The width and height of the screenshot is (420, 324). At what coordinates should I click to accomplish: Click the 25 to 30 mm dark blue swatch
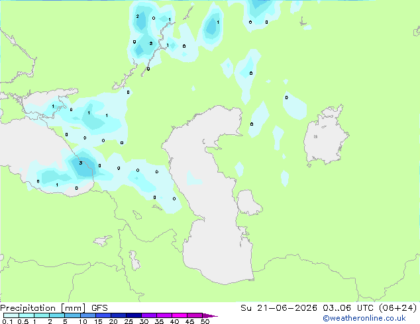(134, 315)
